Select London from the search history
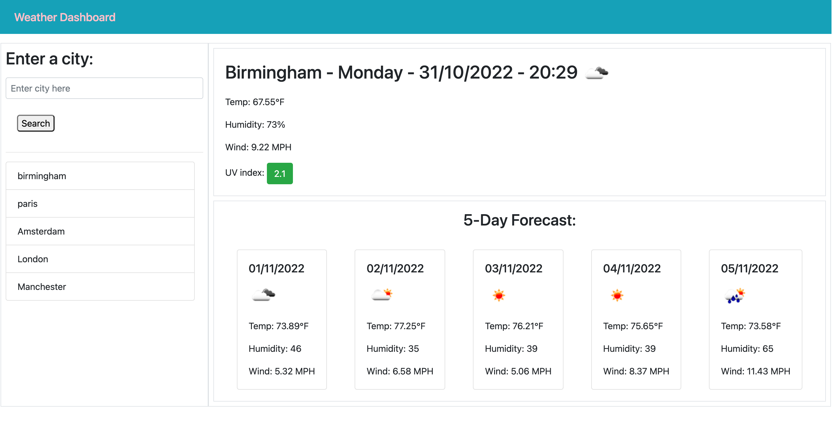 click(100, 259)
